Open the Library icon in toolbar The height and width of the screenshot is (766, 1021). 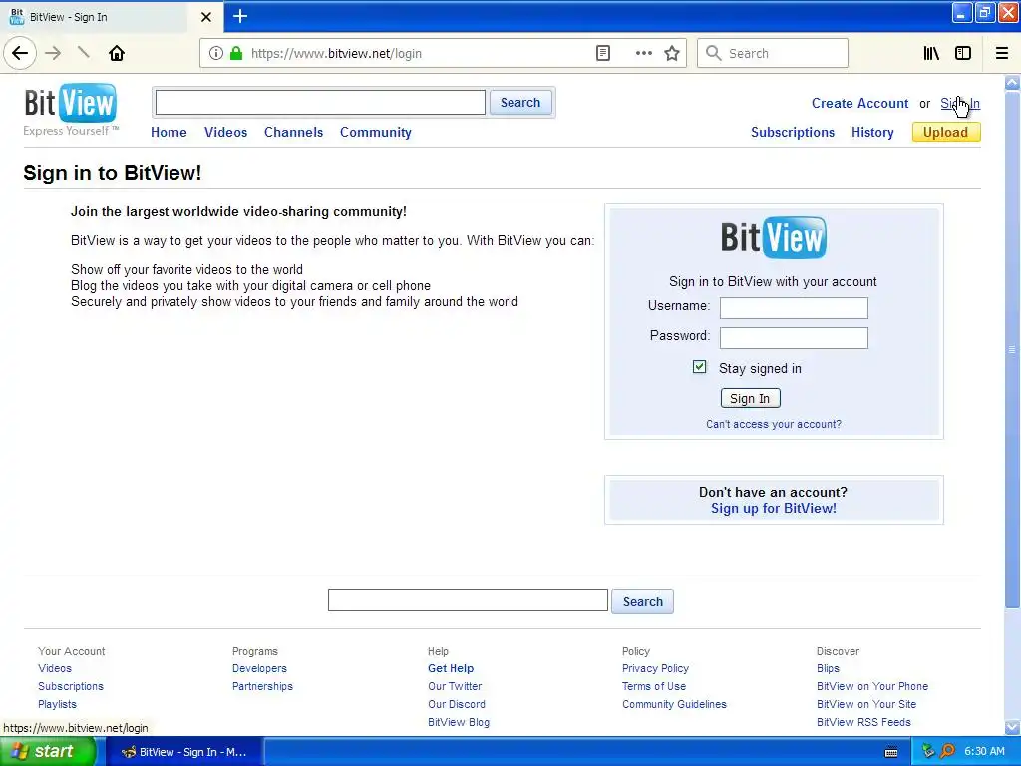click(x=931, y=54)
